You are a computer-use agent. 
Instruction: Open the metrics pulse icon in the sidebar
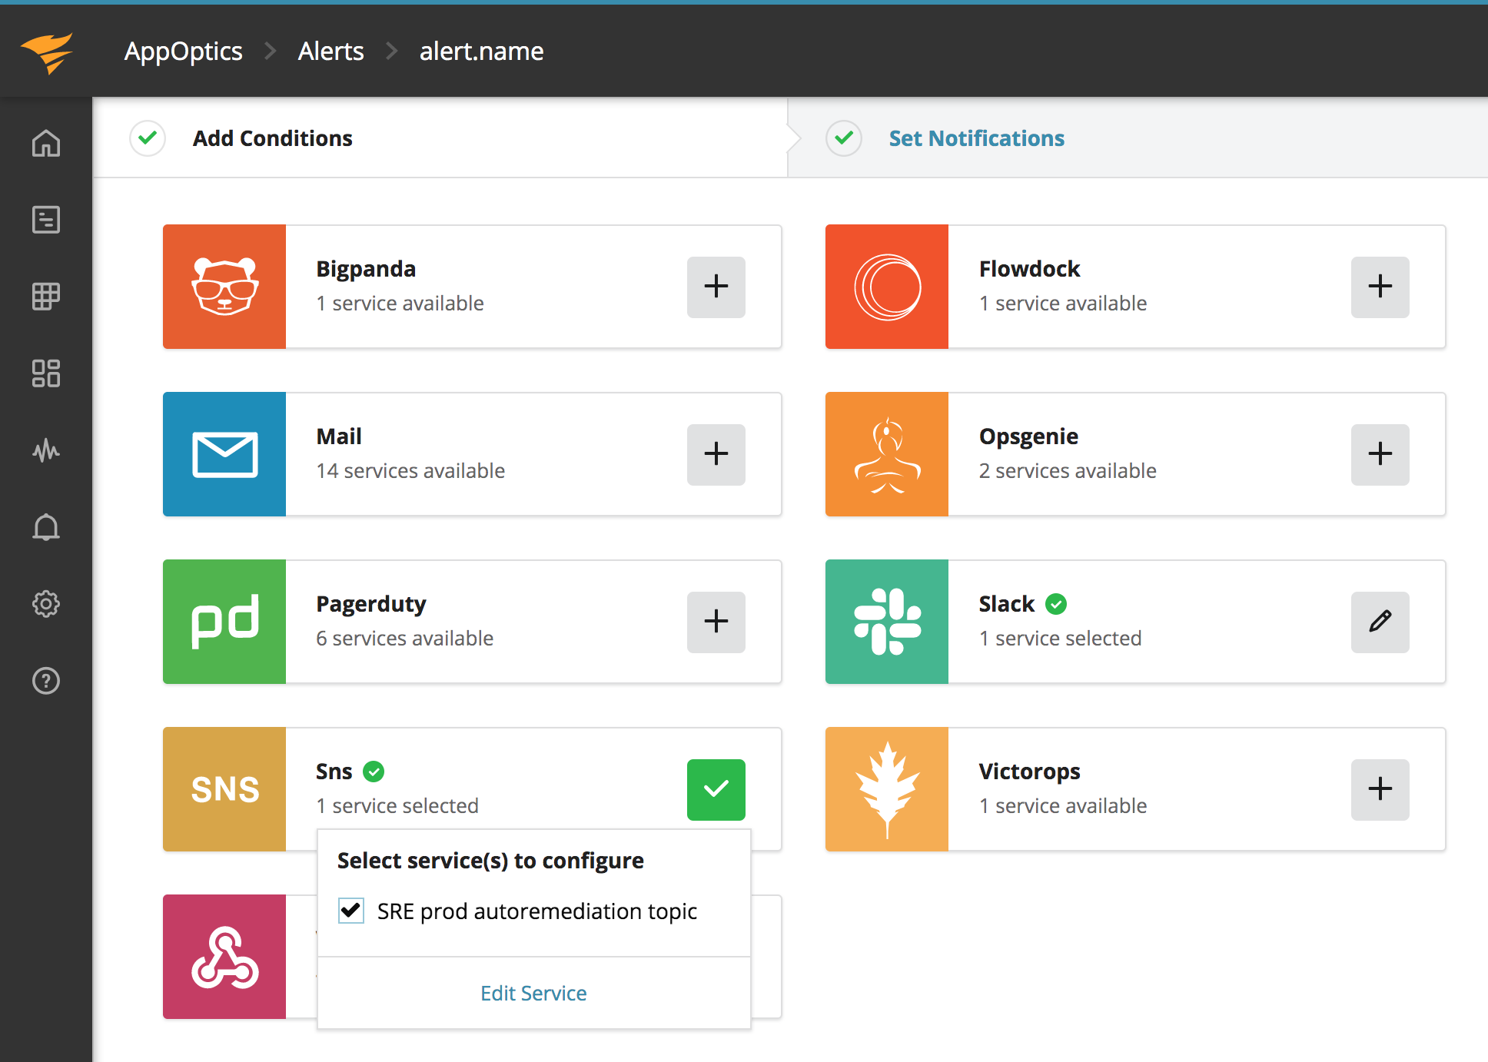[46, 450]
